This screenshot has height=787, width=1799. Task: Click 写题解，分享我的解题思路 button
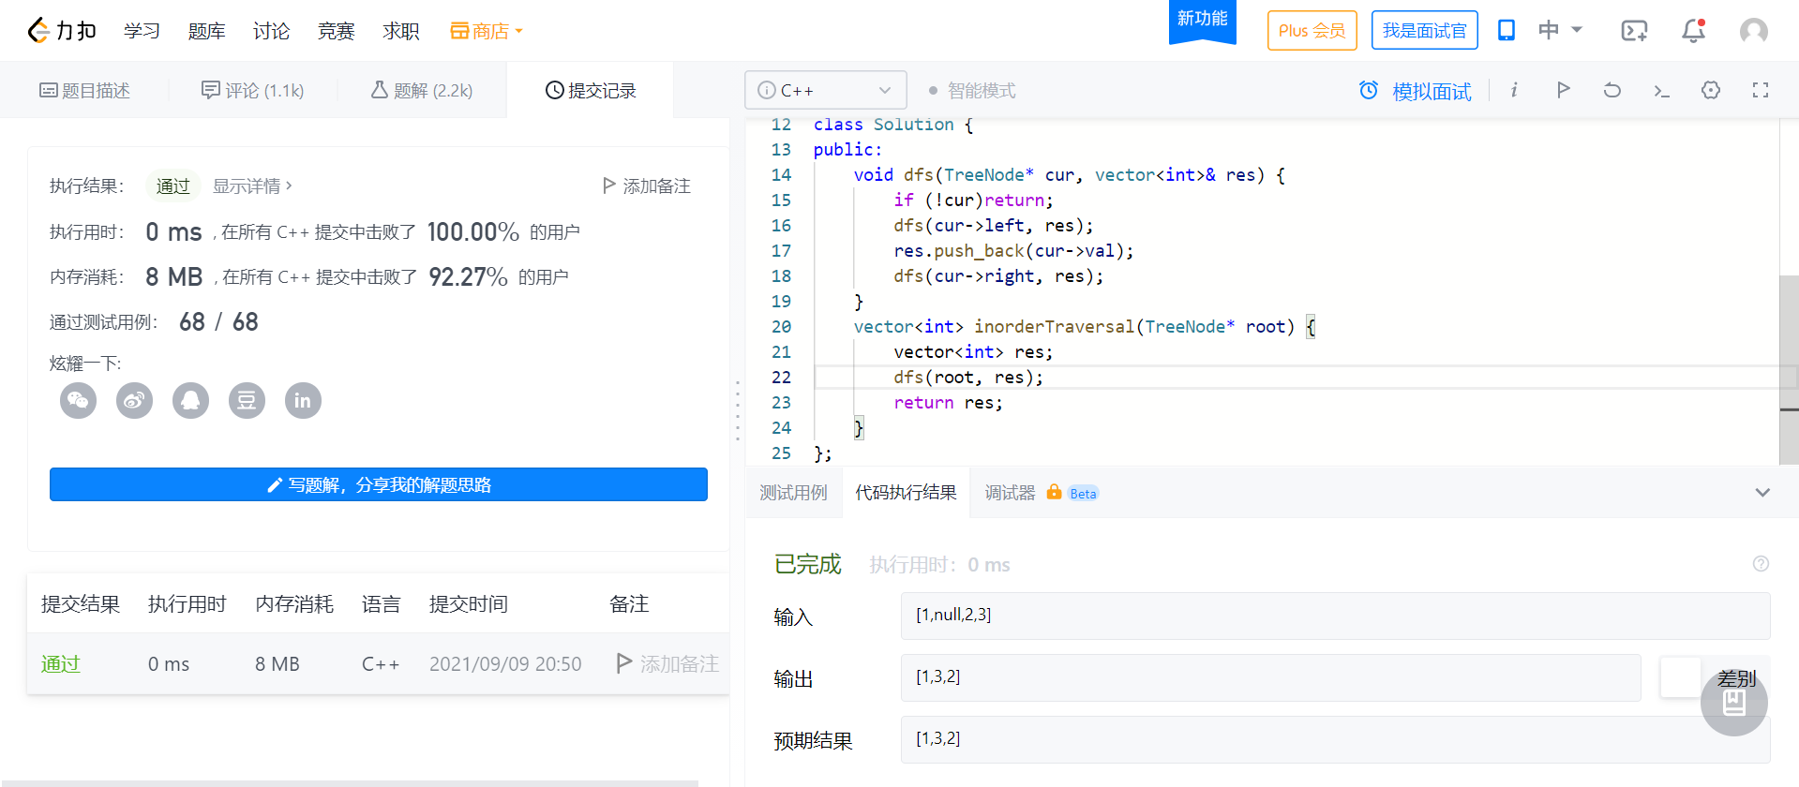(379, 484)
